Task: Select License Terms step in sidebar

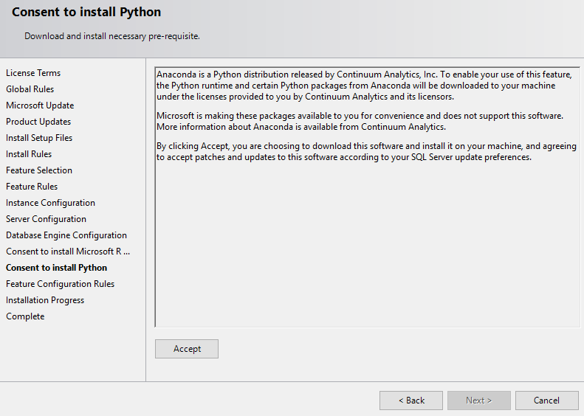Action: (x=33, y=73)
